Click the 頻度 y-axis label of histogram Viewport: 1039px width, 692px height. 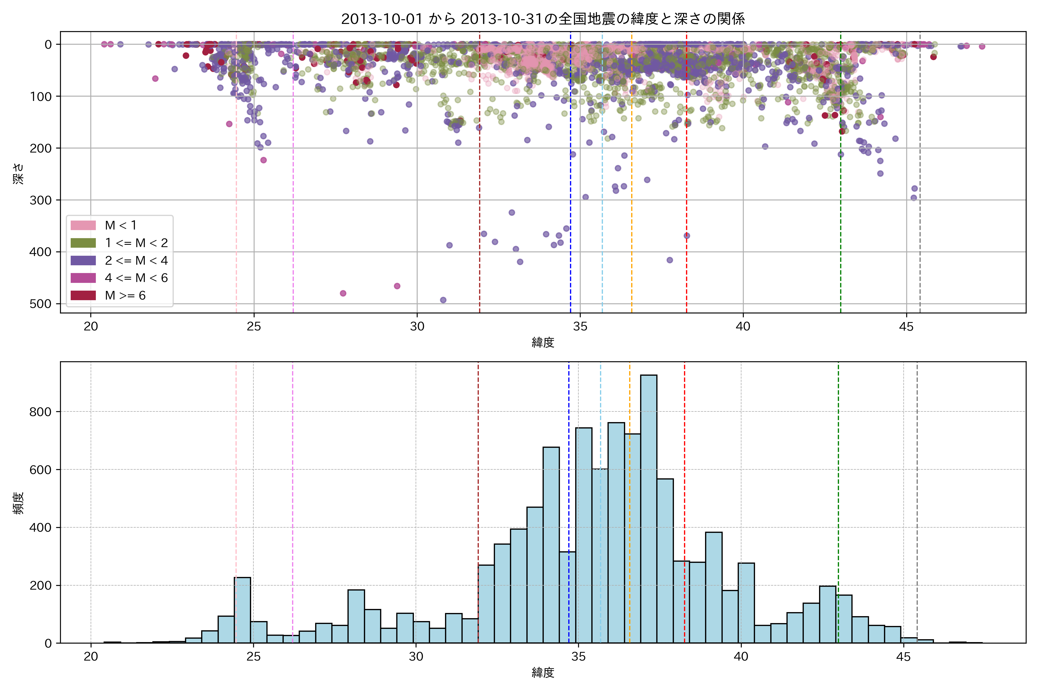18,503
